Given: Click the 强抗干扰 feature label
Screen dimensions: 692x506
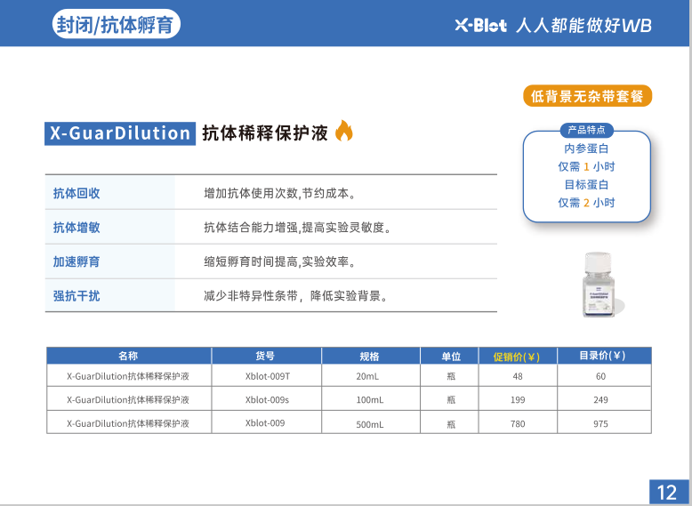Looking at the screenshot, I should pyautogui.click(x=76, y=295).
